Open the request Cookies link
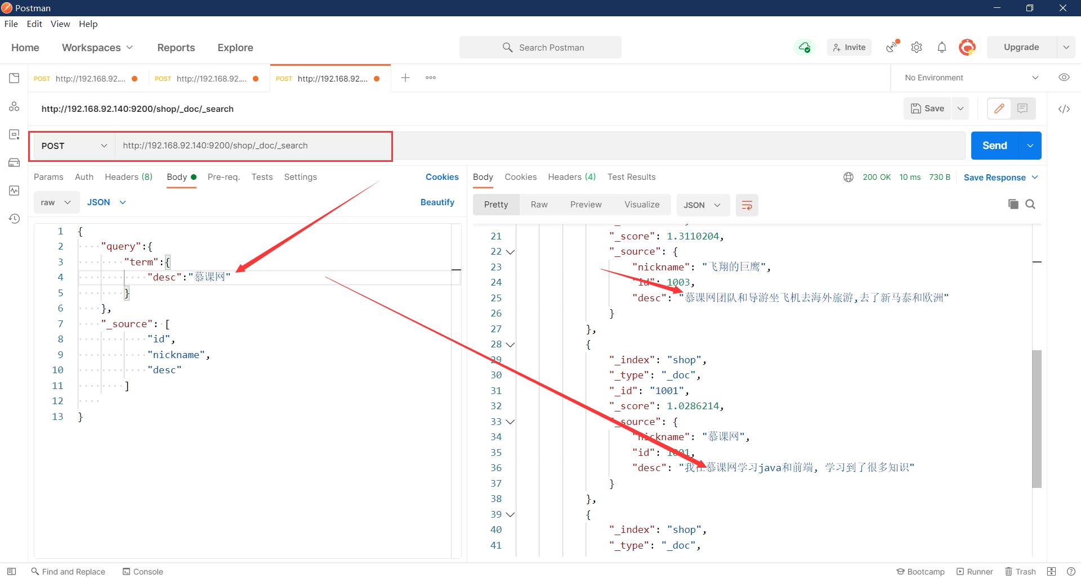This screenshot has width=1081, height=579. pos(442,177)
